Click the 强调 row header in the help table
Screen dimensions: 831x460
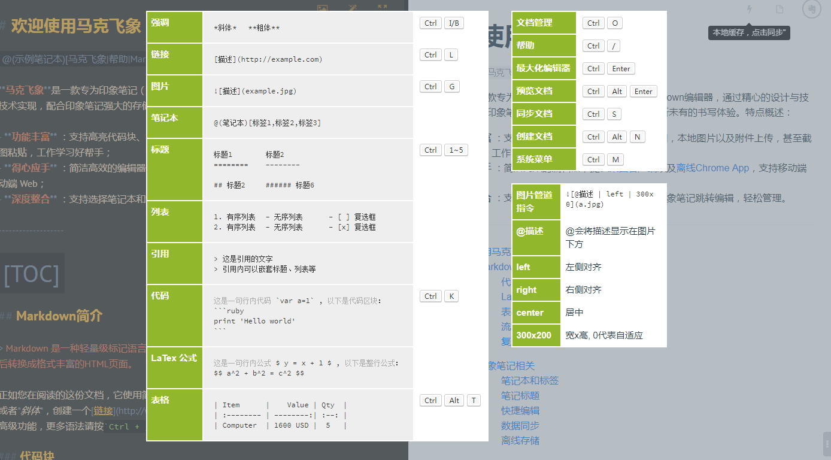click(x=175, y=27)
